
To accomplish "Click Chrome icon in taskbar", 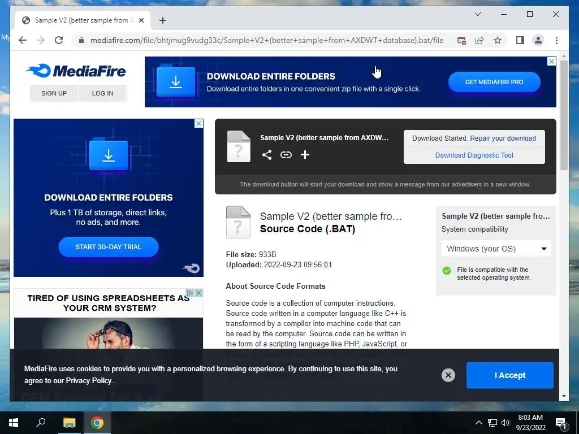I will 97,423.
